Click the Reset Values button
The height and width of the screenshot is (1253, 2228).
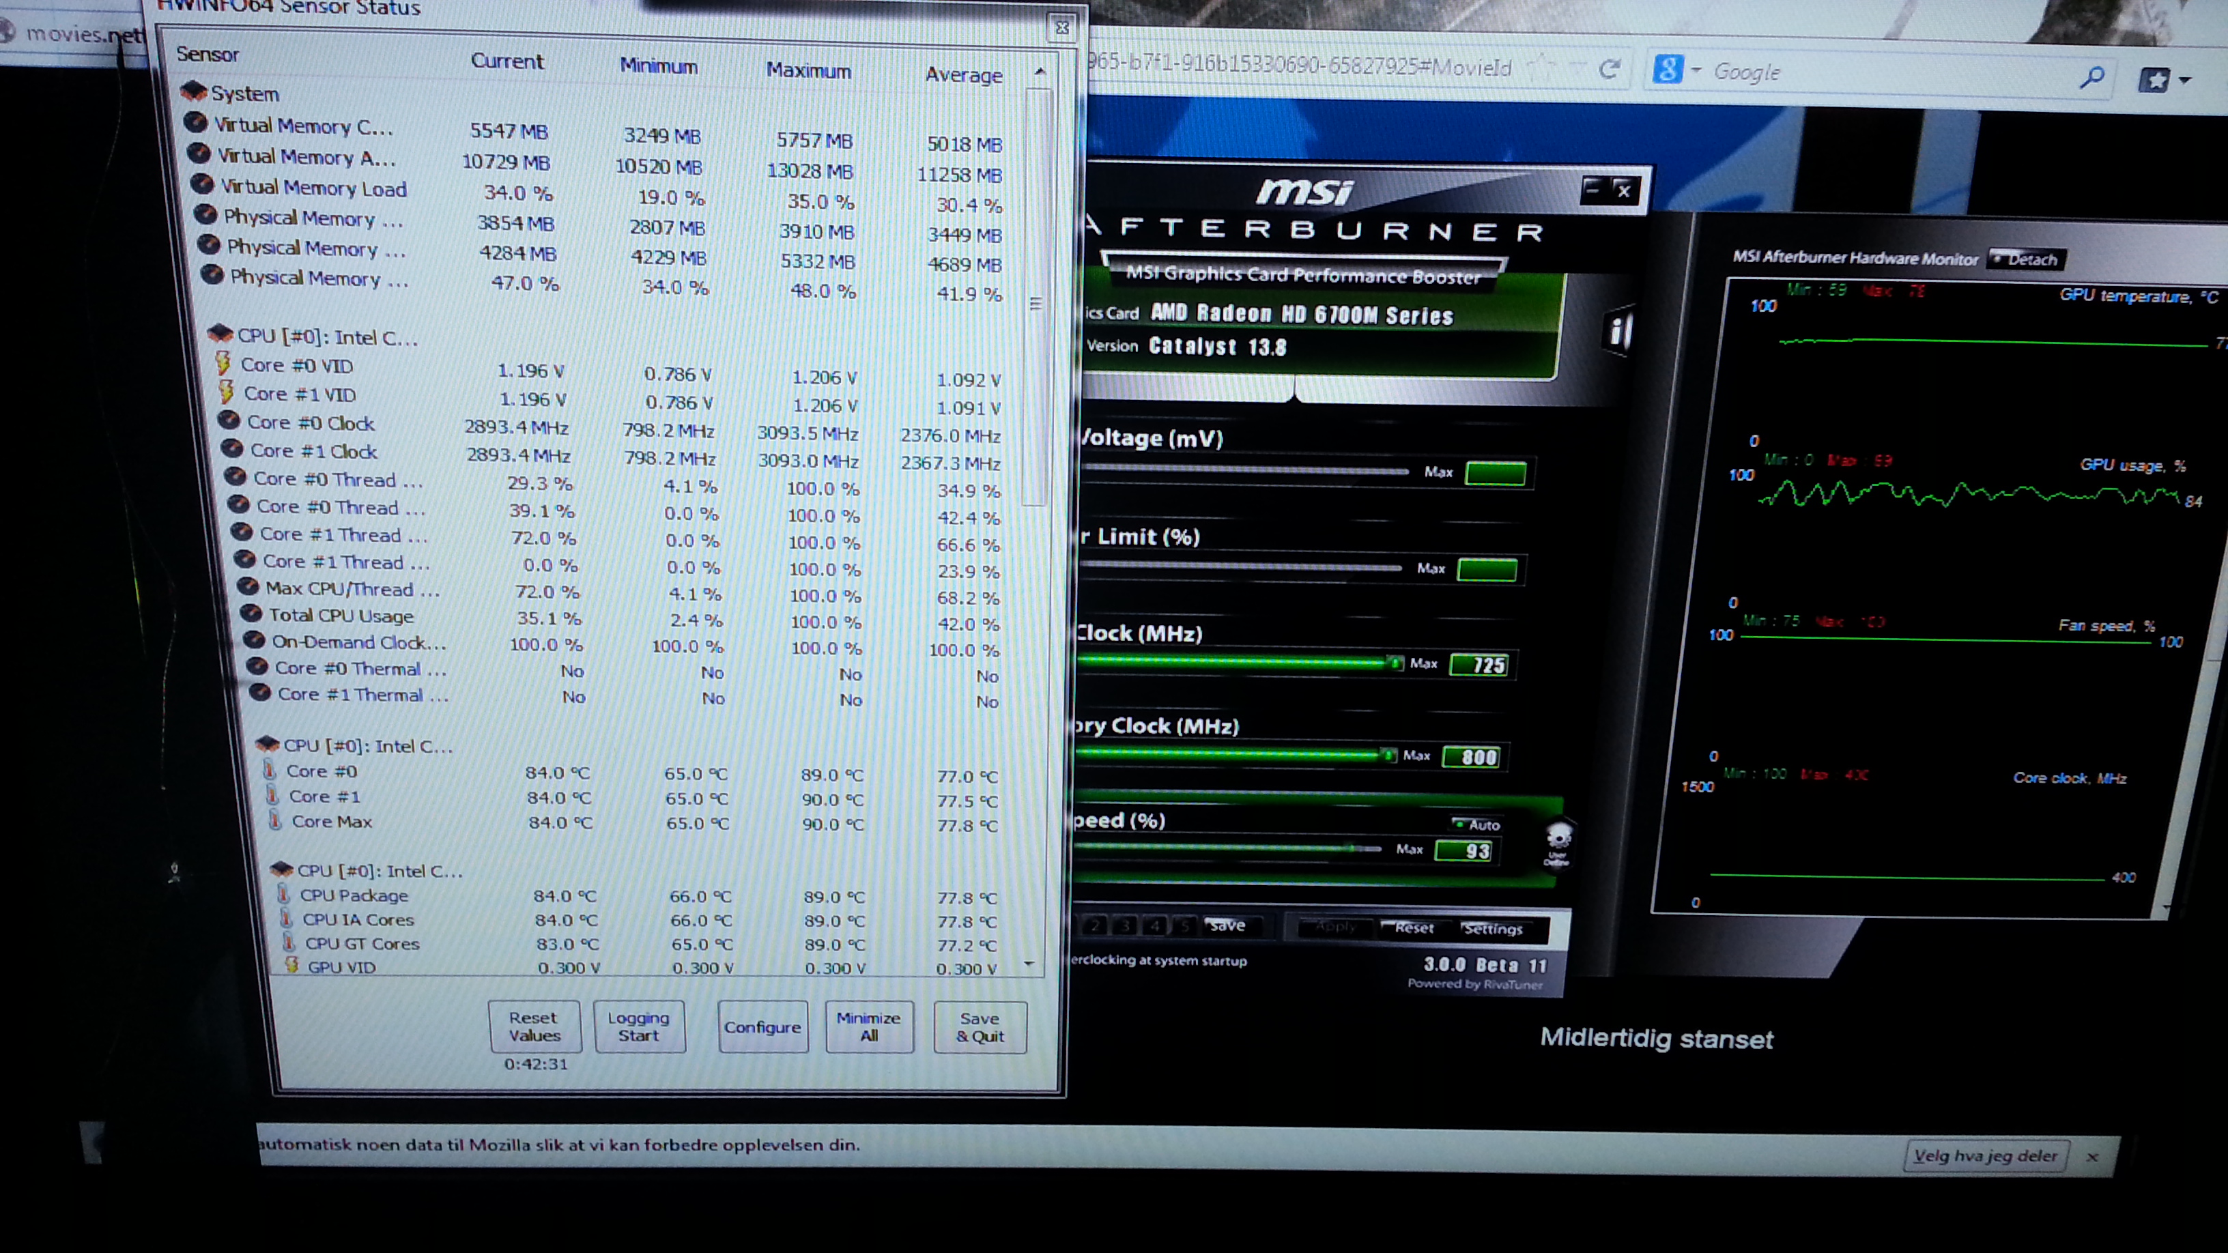534,1026
